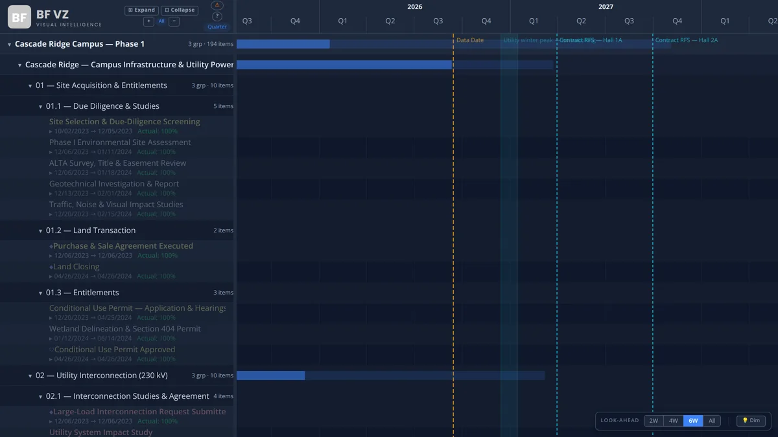Click the Conditional Use Permit Approved milestone marker
Image resolution: width=778 pixels, height=437 pixels.
(x=51, y=350)
